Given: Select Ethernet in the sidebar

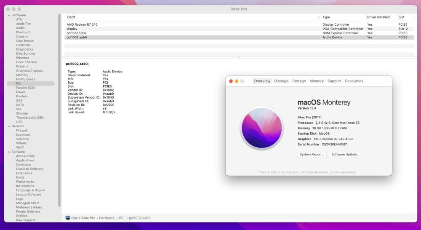Looking at the screenshot, I should click(22, 58).
